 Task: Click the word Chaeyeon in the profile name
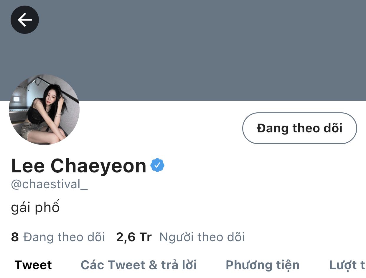pos(98,166)
